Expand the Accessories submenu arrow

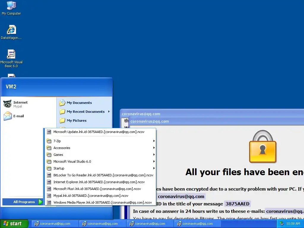click(x=154, y=148)
